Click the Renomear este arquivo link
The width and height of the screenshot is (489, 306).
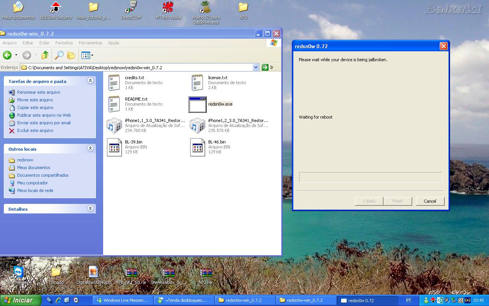[x=39, y=92]
